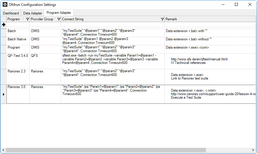Switch to the Data Adapter tab
This screenshot has height=154, width=257.
(x=33, y=13)
